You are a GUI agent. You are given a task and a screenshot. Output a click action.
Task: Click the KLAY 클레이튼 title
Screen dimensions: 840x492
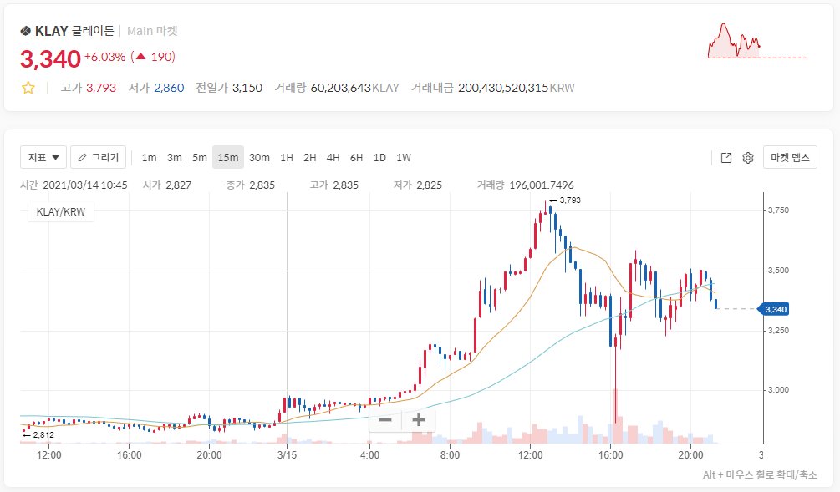(74, 31)
